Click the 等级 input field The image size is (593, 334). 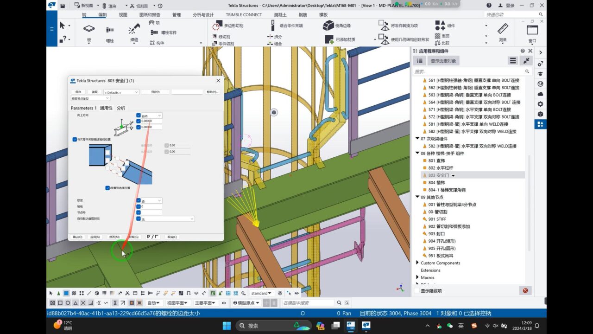pos(151,206)
